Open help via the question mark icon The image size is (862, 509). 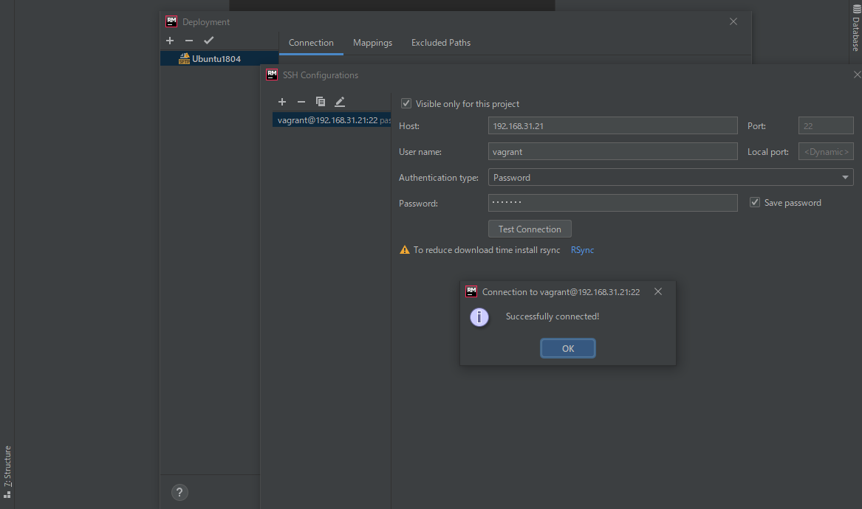(x=179, y=492)
